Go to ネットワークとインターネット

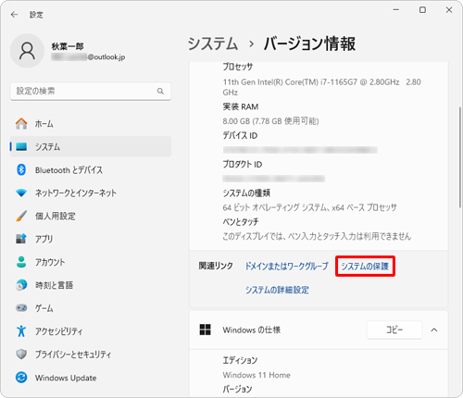[91, 193]
